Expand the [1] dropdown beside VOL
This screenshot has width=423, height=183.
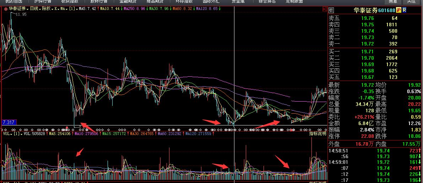18,134
